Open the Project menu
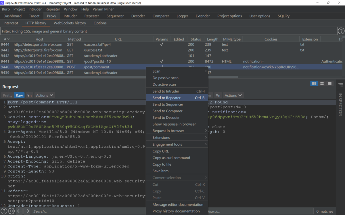 click(19, 9)
